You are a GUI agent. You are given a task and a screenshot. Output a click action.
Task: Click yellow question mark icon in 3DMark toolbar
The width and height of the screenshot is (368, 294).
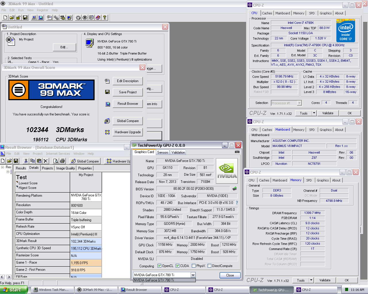point(105,18)
